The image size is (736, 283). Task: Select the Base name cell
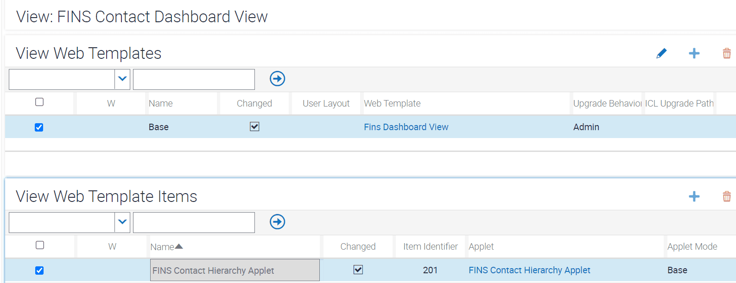[159, 127]
